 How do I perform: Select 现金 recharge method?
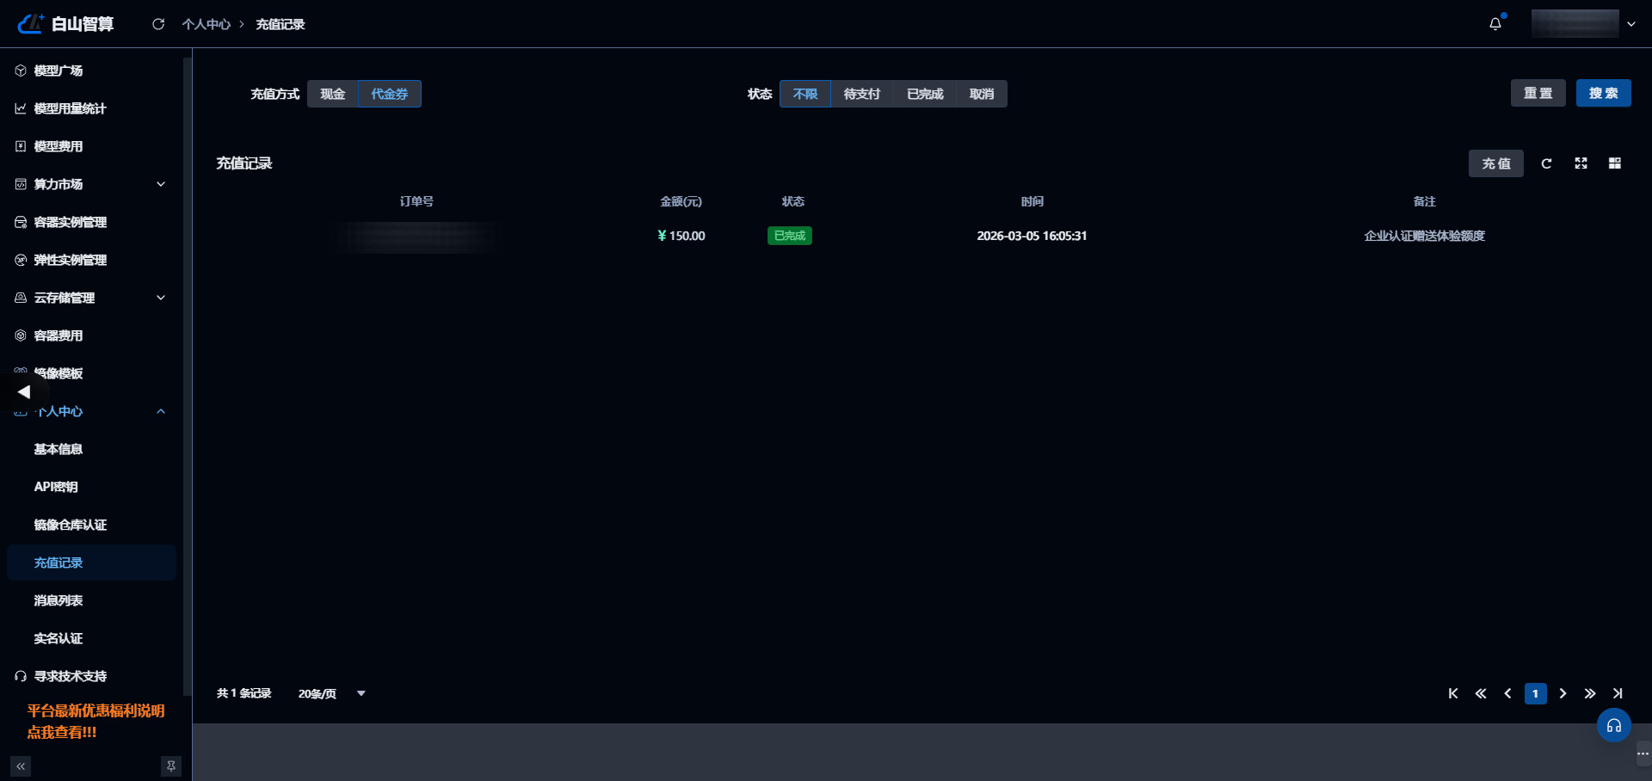tap(333, 94)
